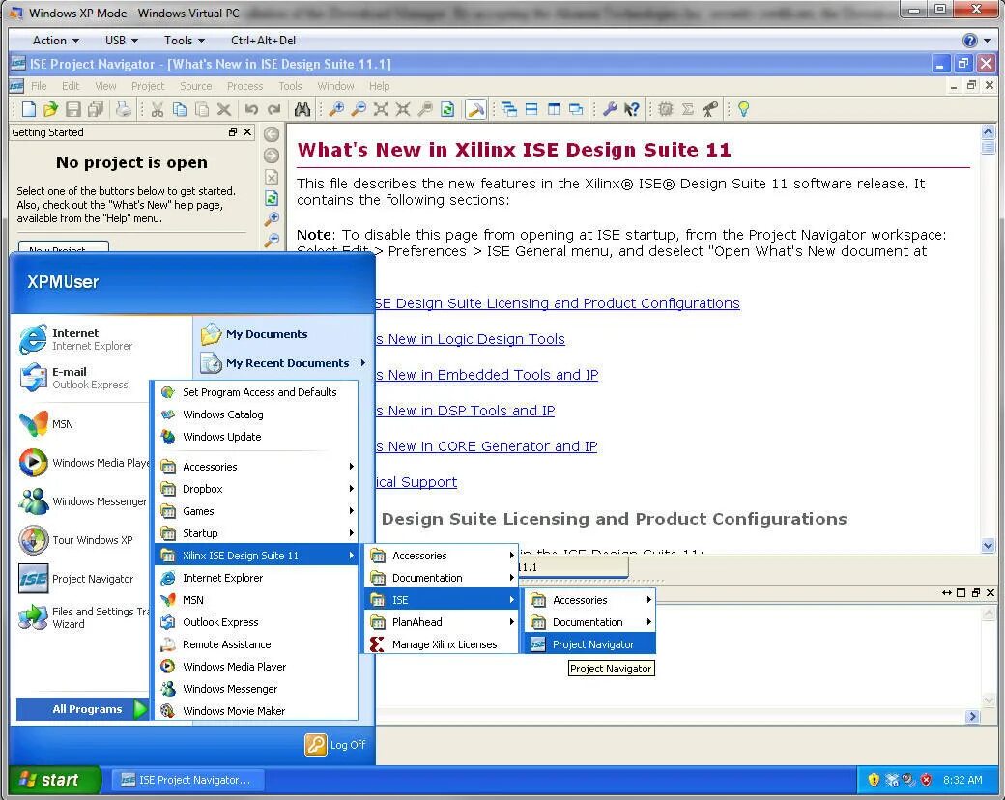The width and height of the screenshot is (1005, 800).
Task: Click the Undo arrow icon
Action: pyautogui.click(x=252, y=109)
